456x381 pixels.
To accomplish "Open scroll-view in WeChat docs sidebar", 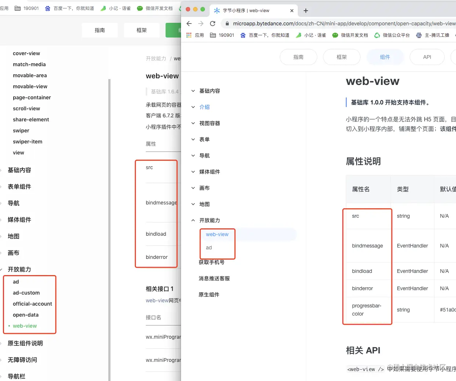I will point(26,108).
